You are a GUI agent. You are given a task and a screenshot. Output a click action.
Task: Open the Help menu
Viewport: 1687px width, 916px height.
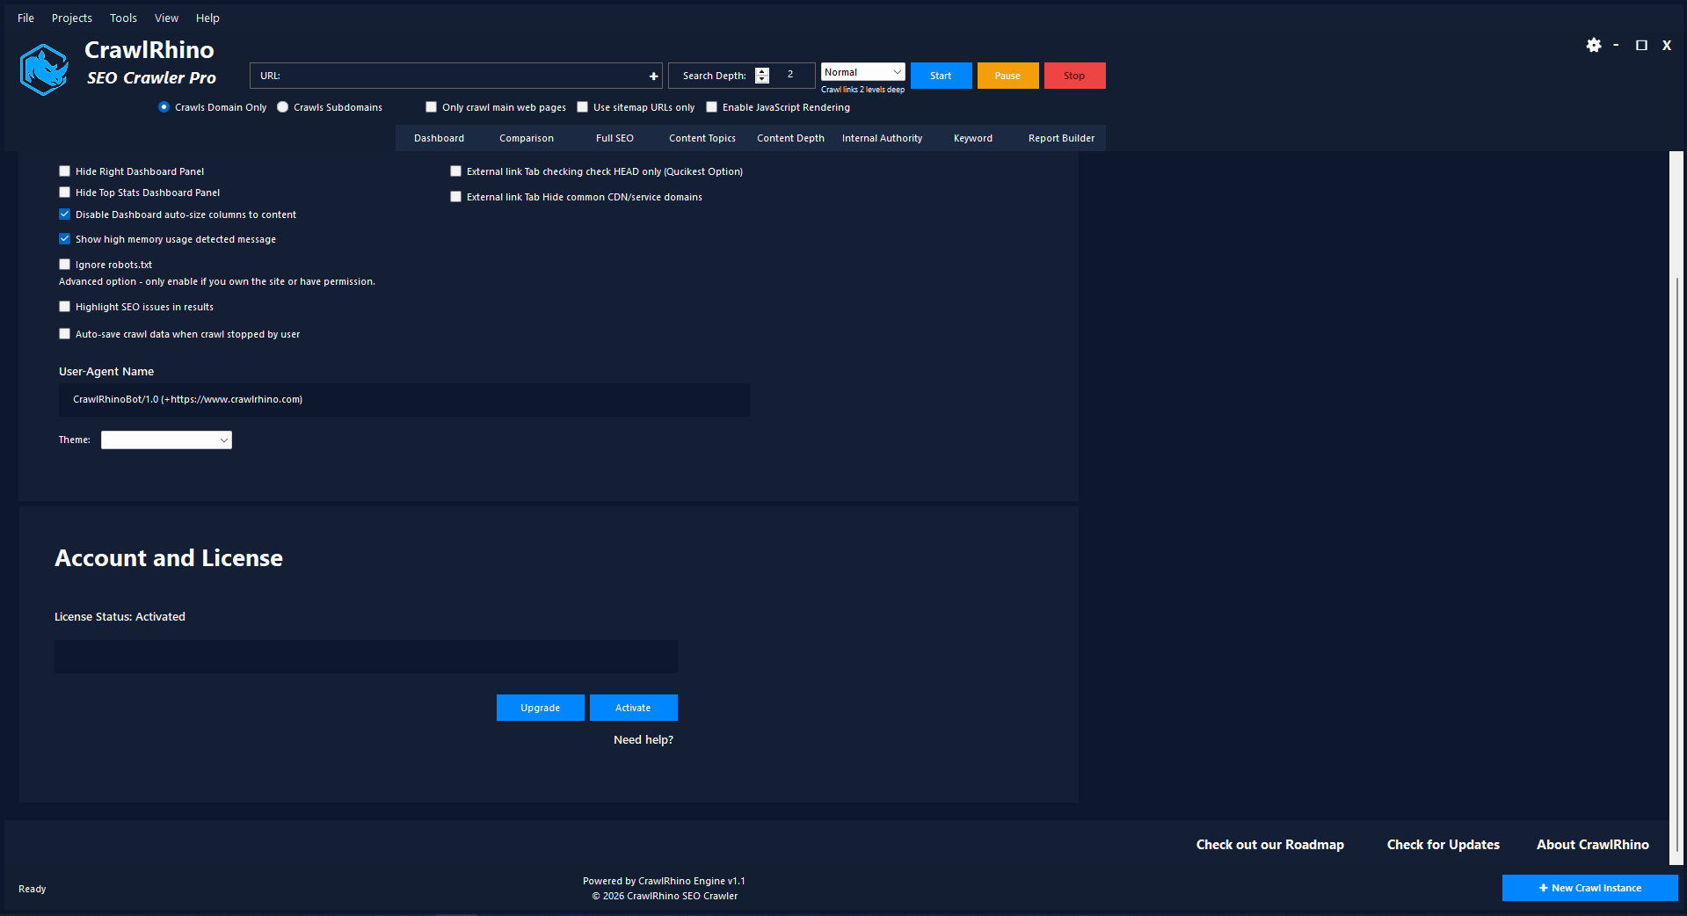207,18
